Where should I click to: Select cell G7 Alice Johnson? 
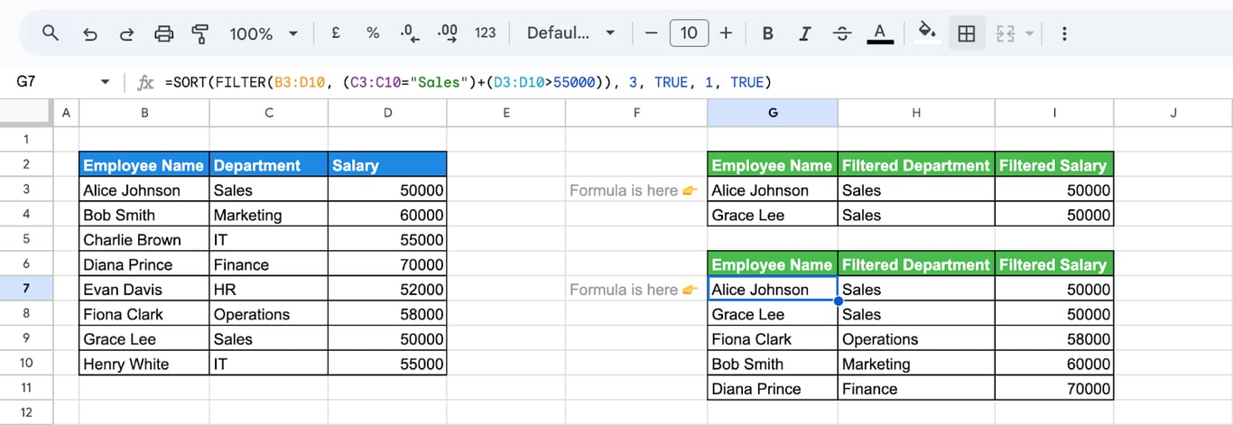tap(773, 290)
